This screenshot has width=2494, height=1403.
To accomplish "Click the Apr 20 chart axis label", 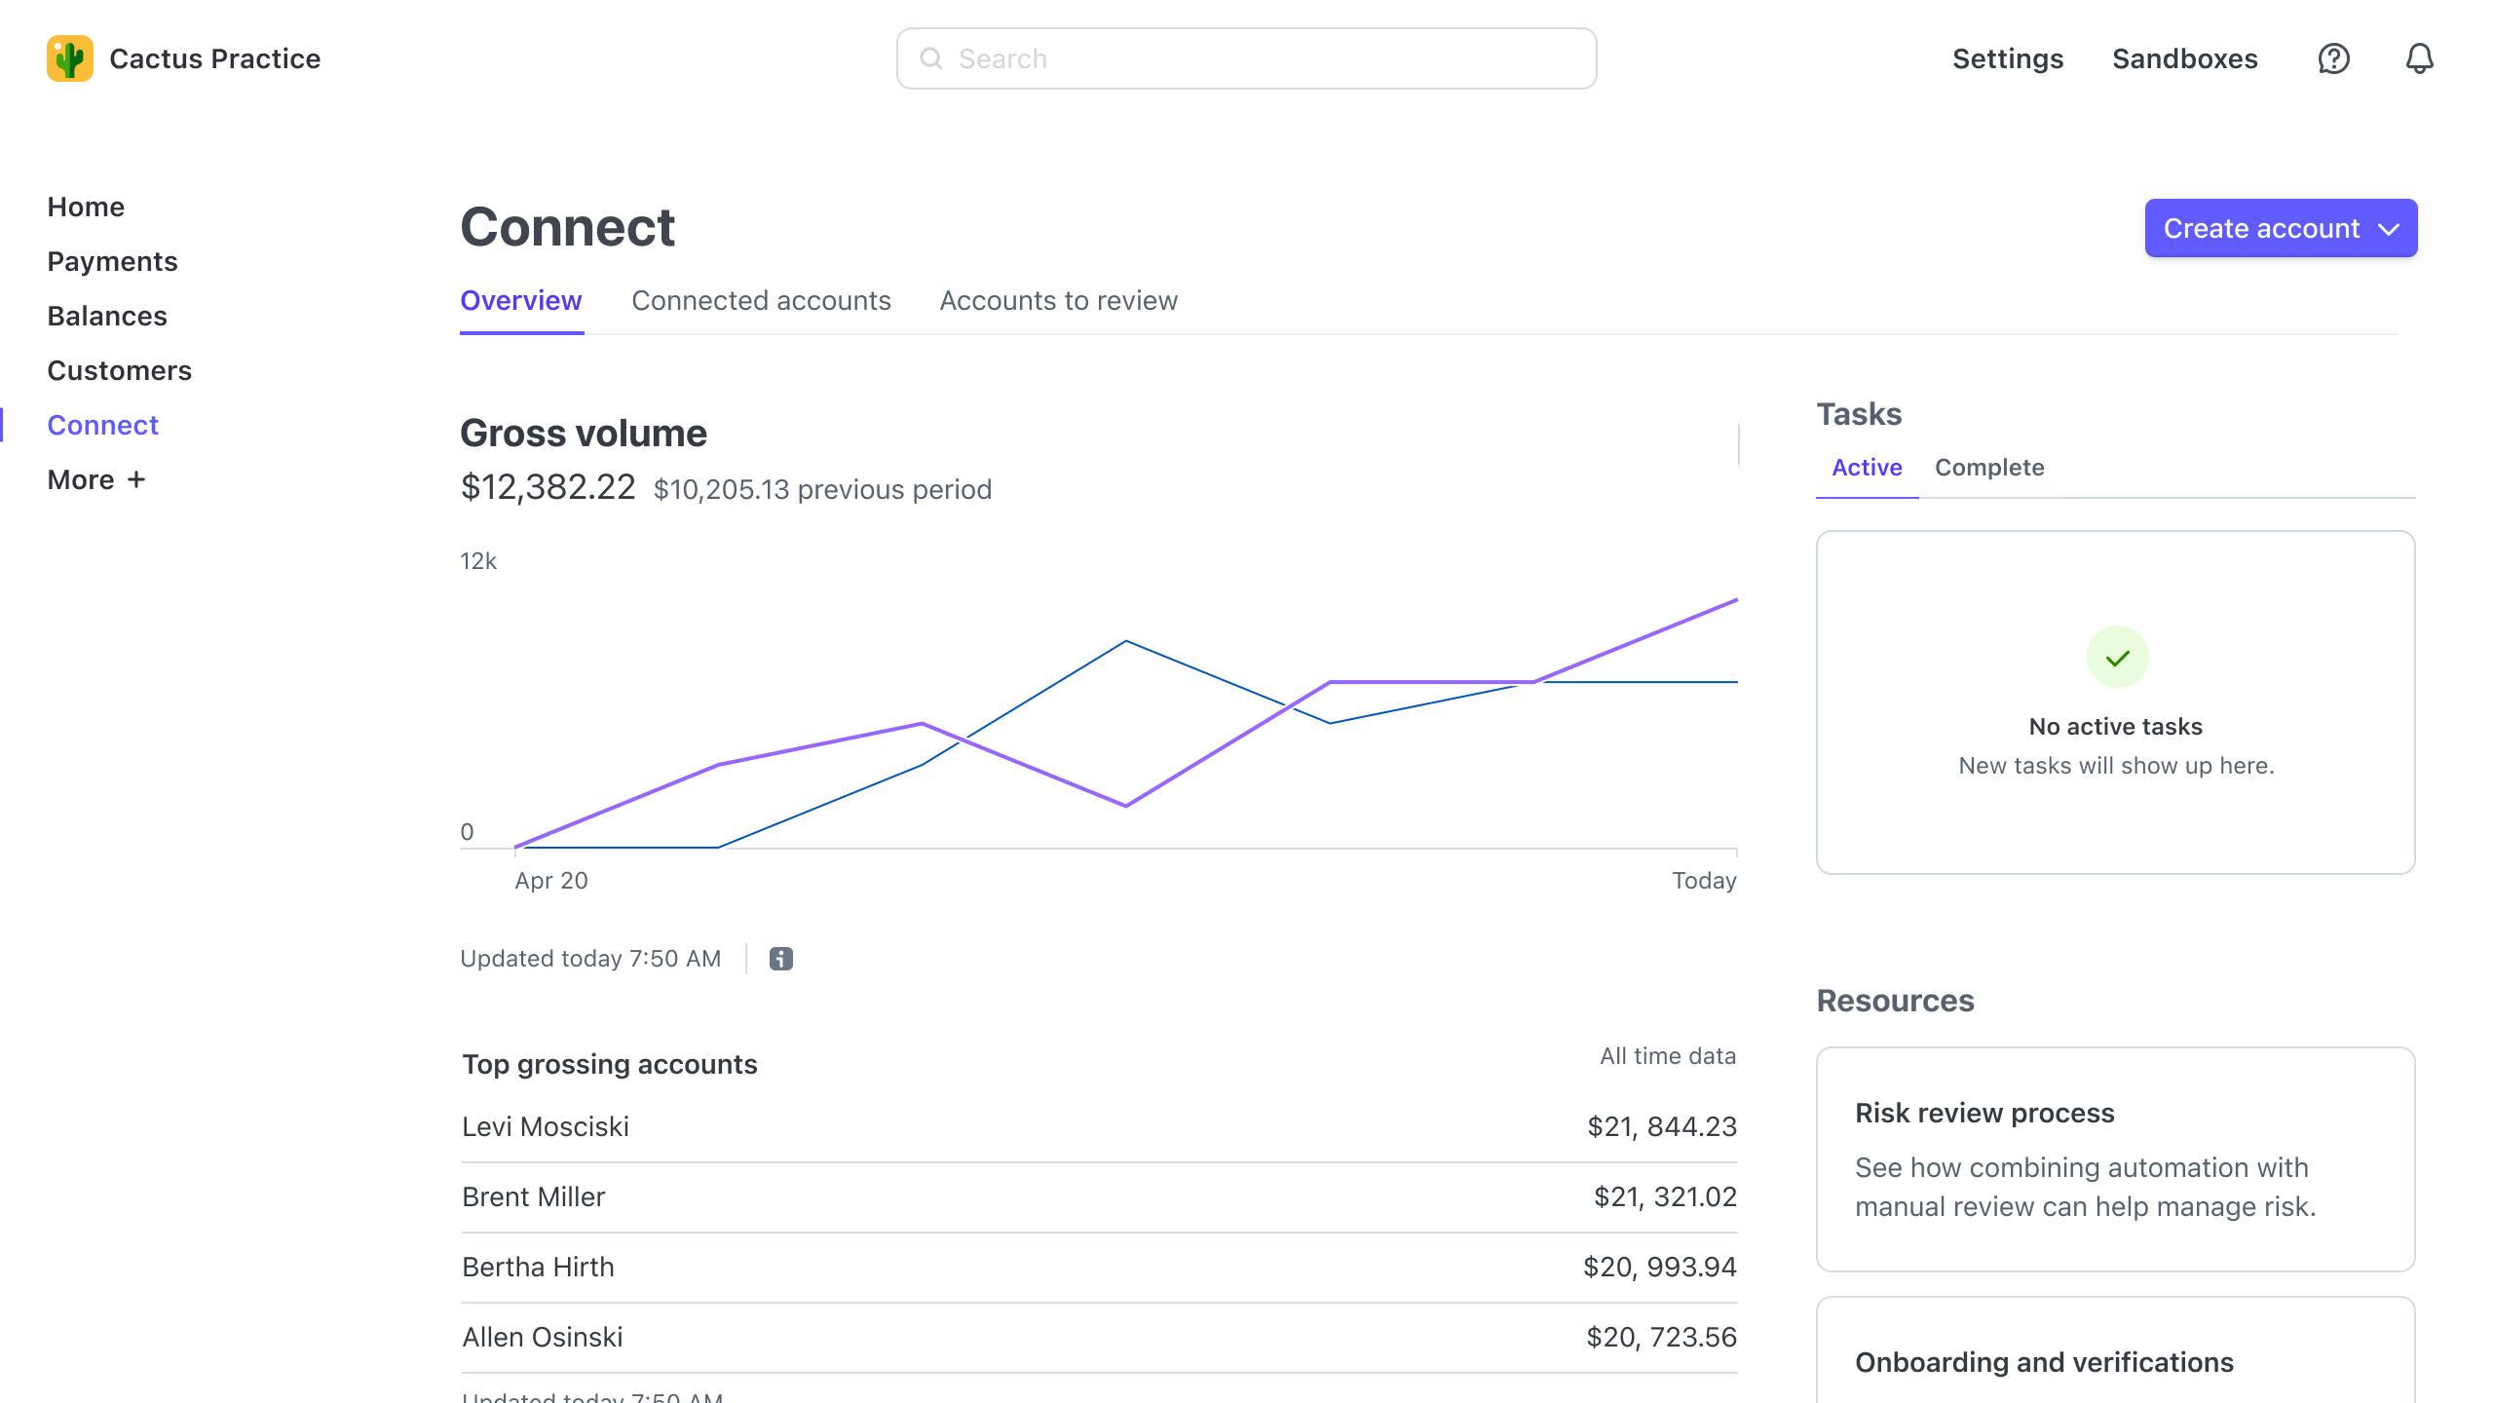I will 551,881.
